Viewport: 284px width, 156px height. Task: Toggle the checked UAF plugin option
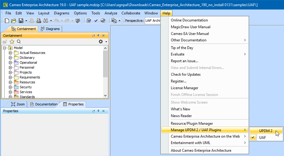click(263, 138)
